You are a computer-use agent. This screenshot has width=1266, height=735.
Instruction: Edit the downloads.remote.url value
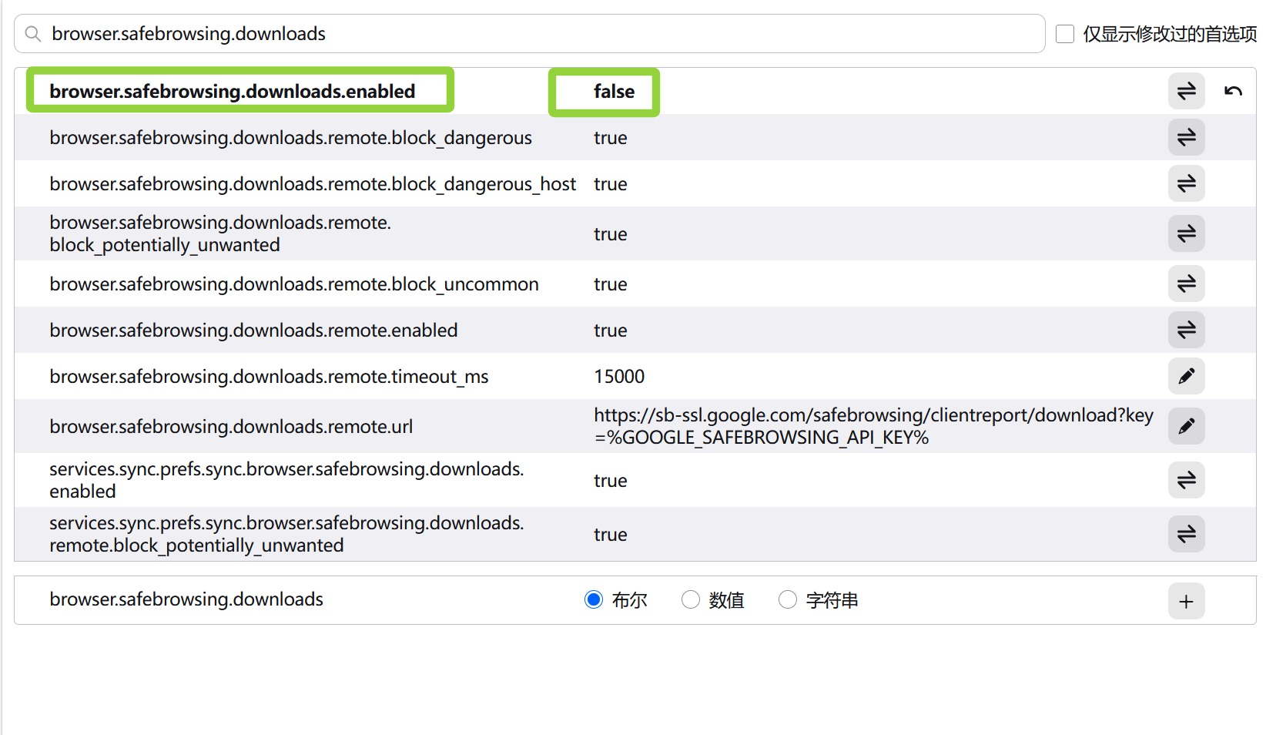(1186, 426)
